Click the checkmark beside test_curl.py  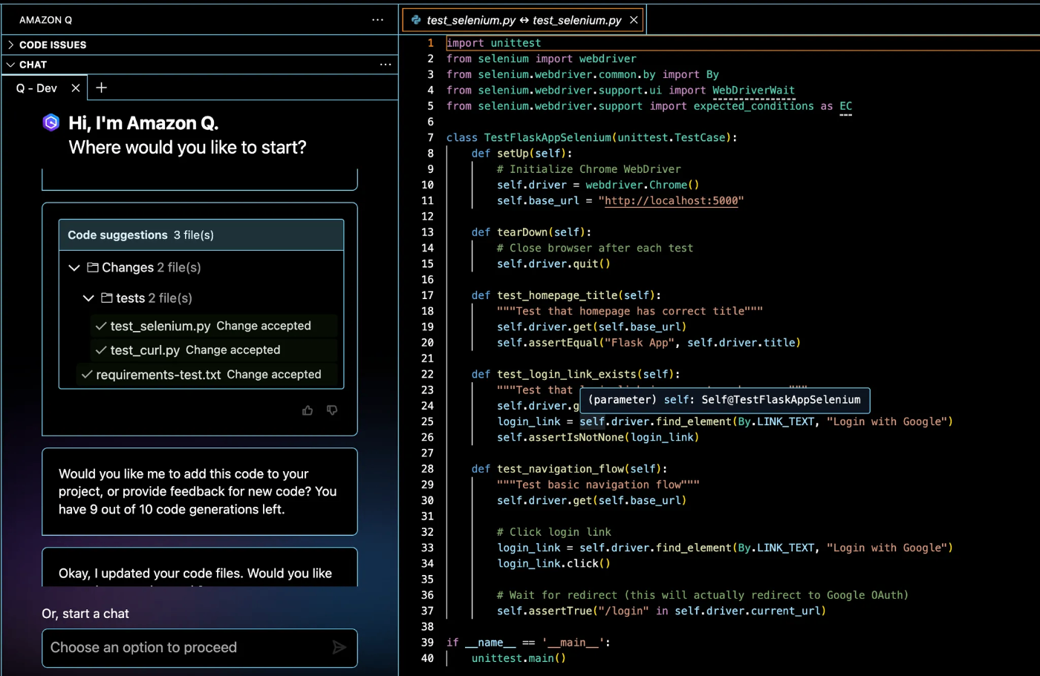click(x=101, y=350)
